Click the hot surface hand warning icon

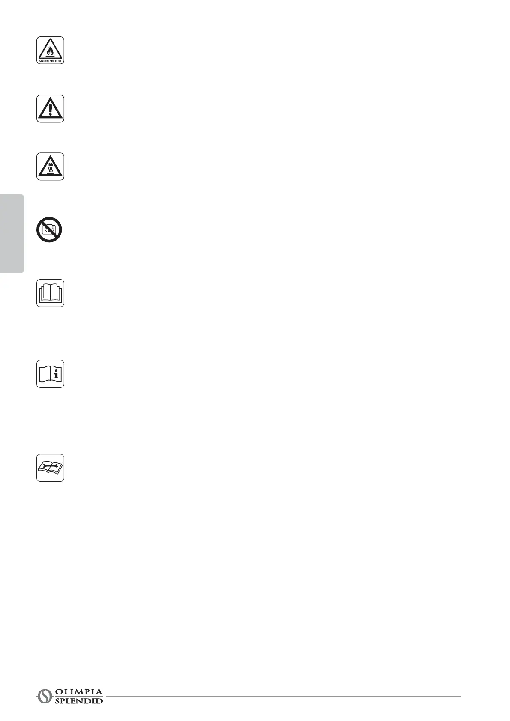pyautogui.click(x=50, y=166)
